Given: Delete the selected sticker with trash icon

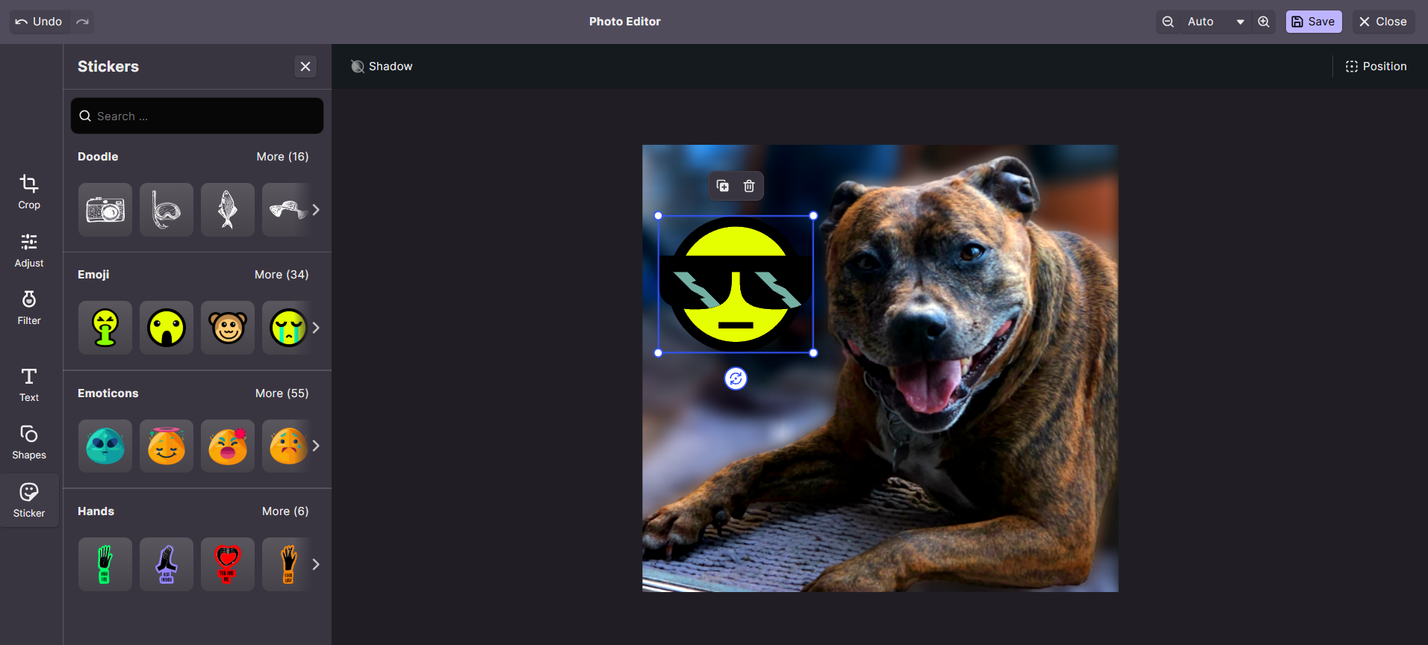Looking at the screenshot, I should click(x=749, y=186).
